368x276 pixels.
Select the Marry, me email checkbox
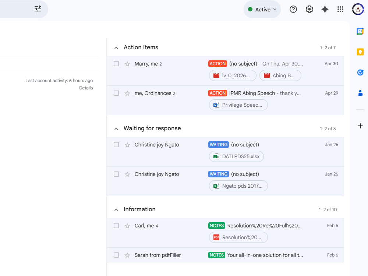pos(116,64)
